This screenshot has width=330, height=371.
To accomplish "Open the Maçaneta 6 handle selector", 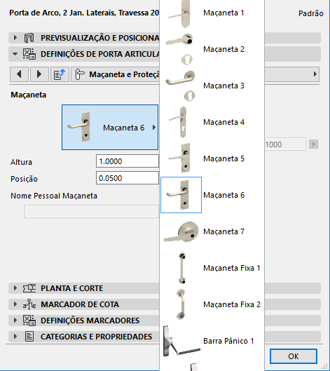I will coord(110,128).
